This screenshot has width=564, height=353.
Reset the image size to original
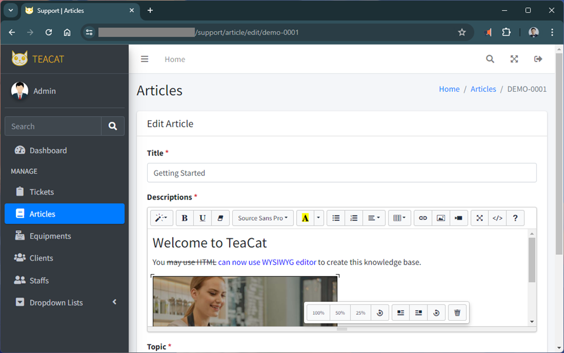tap(380, 313)
